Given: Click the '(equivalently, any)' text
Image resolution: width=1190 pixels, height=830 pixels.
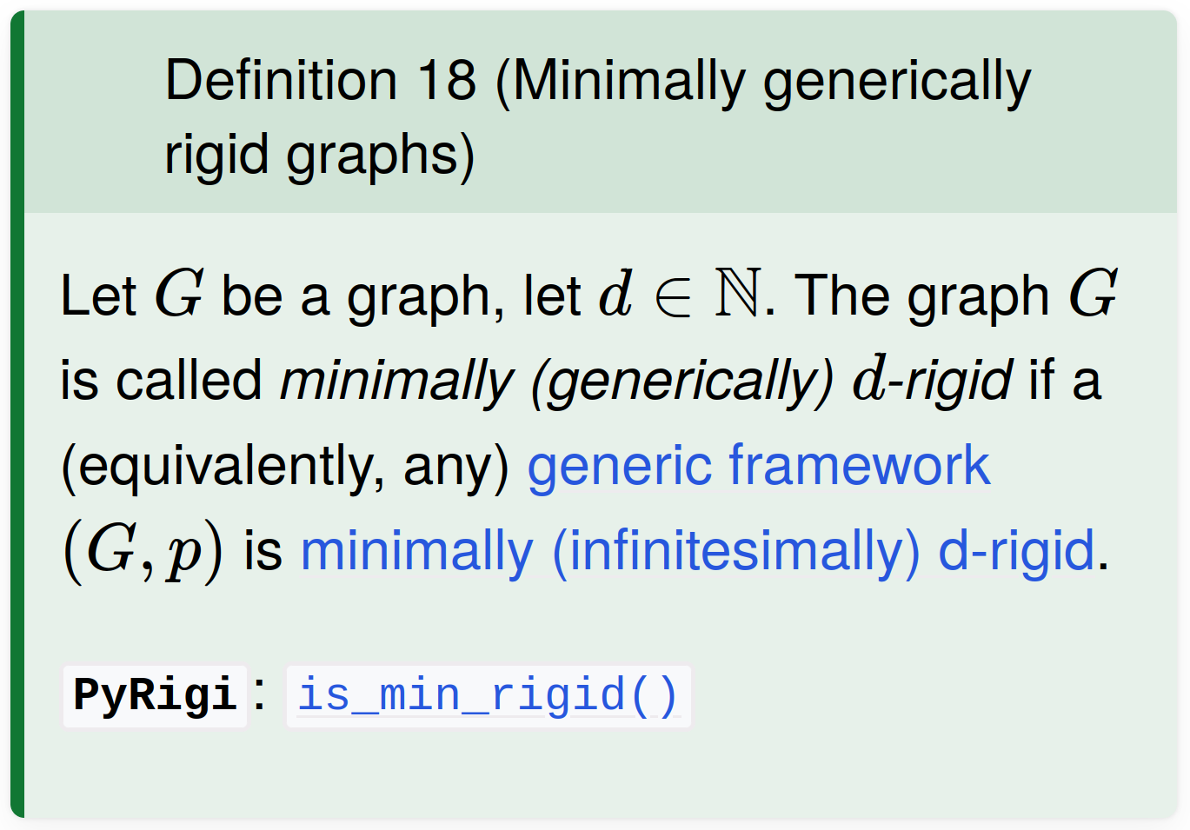Looking at the screenshot, I should coord(285,466).
